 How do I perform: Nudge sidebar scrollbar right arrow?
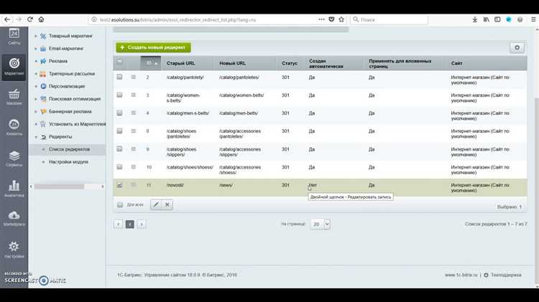point(102,187)
